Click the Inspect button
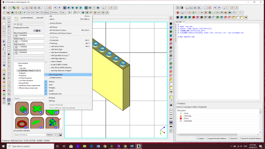This screenshot has width=265, height=149. (200, 139)
